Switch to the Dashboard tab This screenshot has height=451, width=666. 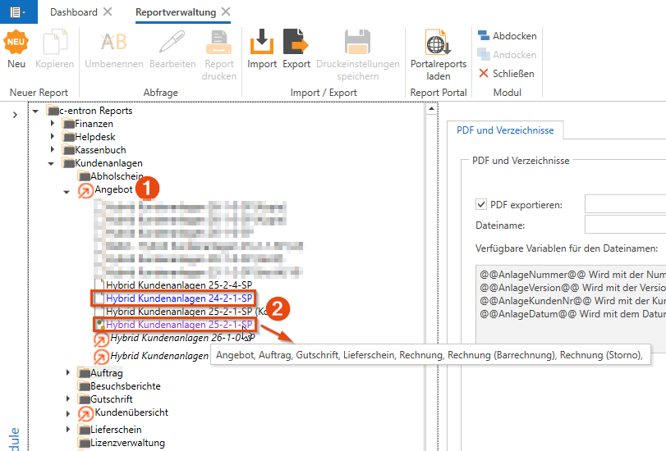click(73, 12)
